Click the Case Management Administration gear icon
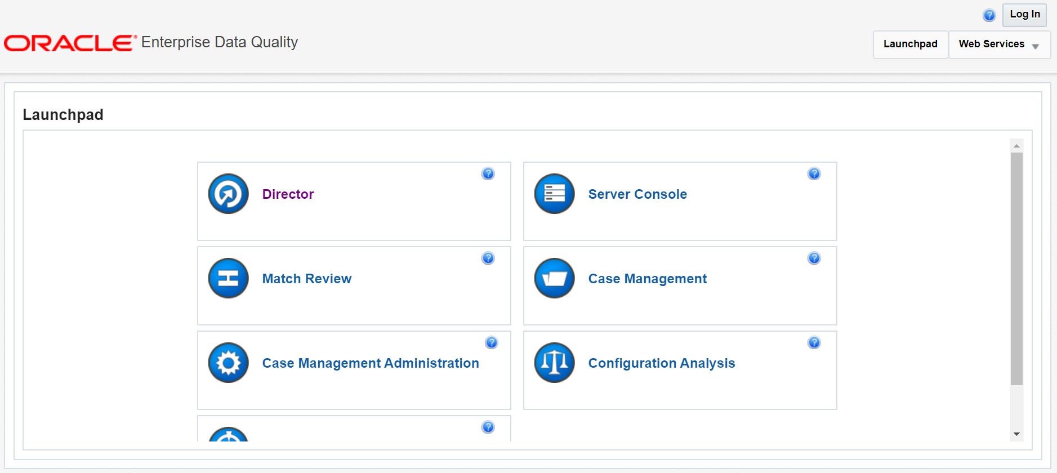Viewport: 1057px width, 473px height. point(228,363)
